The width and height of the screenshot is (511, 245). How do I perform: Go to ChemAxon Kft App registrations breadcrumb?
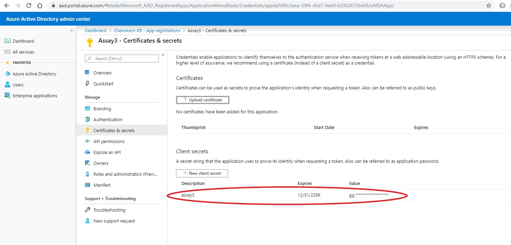click(147, 30)
